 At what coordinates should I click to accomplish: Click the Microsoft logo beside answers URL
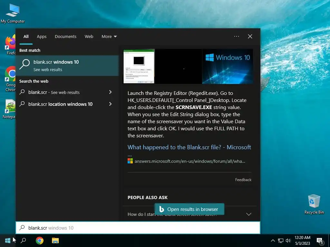pos(130,161)
